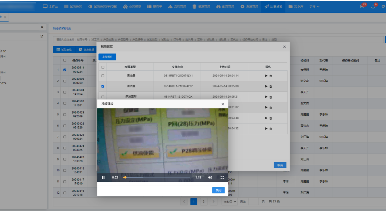Open the 资源管理 menu

click(201, 6)
